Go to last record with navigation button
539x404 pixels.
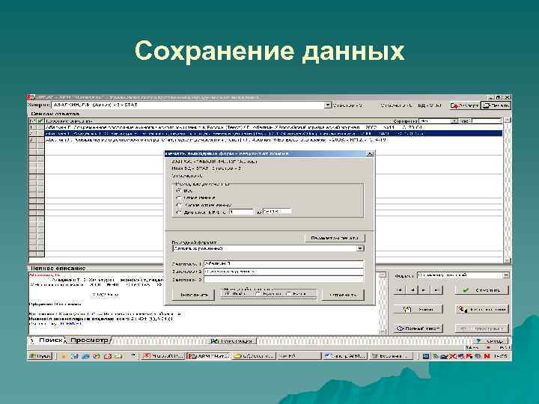click(436, 290)
